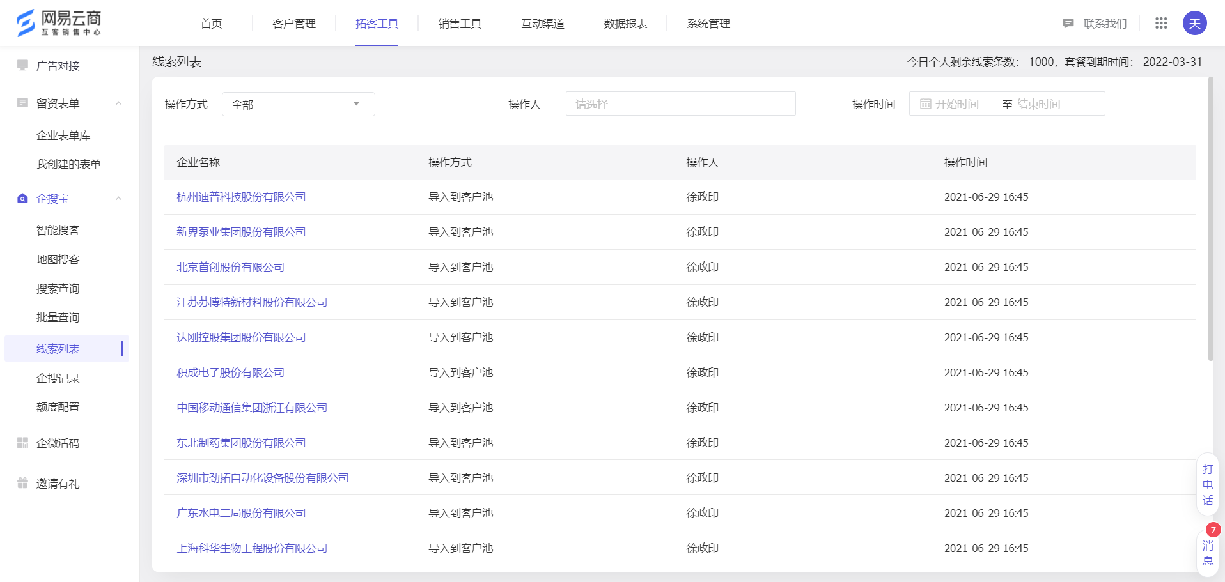This screenshot has height=582, width=1225.
Task: Click the 企搜宝 sidebar icon
Action: click(22, 198)
